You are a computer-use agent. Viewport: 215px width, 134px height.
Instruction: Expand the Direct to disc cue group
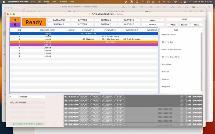(x=161, y=42)
